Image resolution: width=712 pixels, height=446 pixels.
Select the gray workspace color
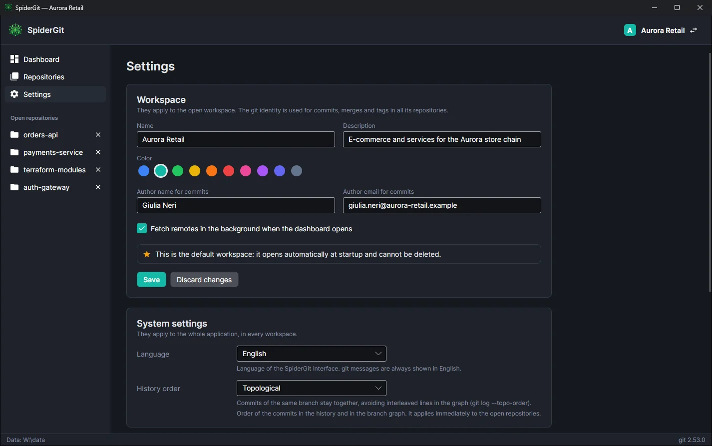click(x=297, y=171)
